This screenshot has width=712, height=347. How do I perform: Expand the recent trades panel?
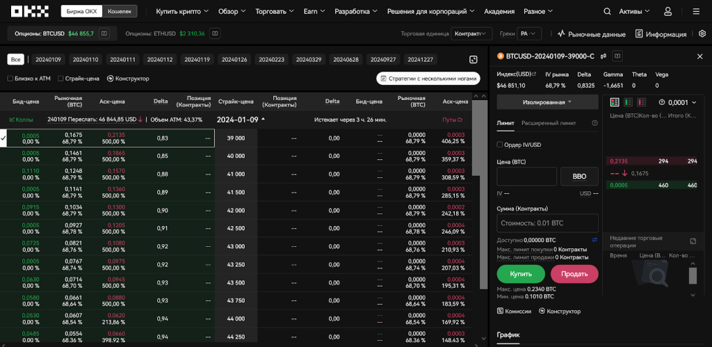(x=693, y=241)
